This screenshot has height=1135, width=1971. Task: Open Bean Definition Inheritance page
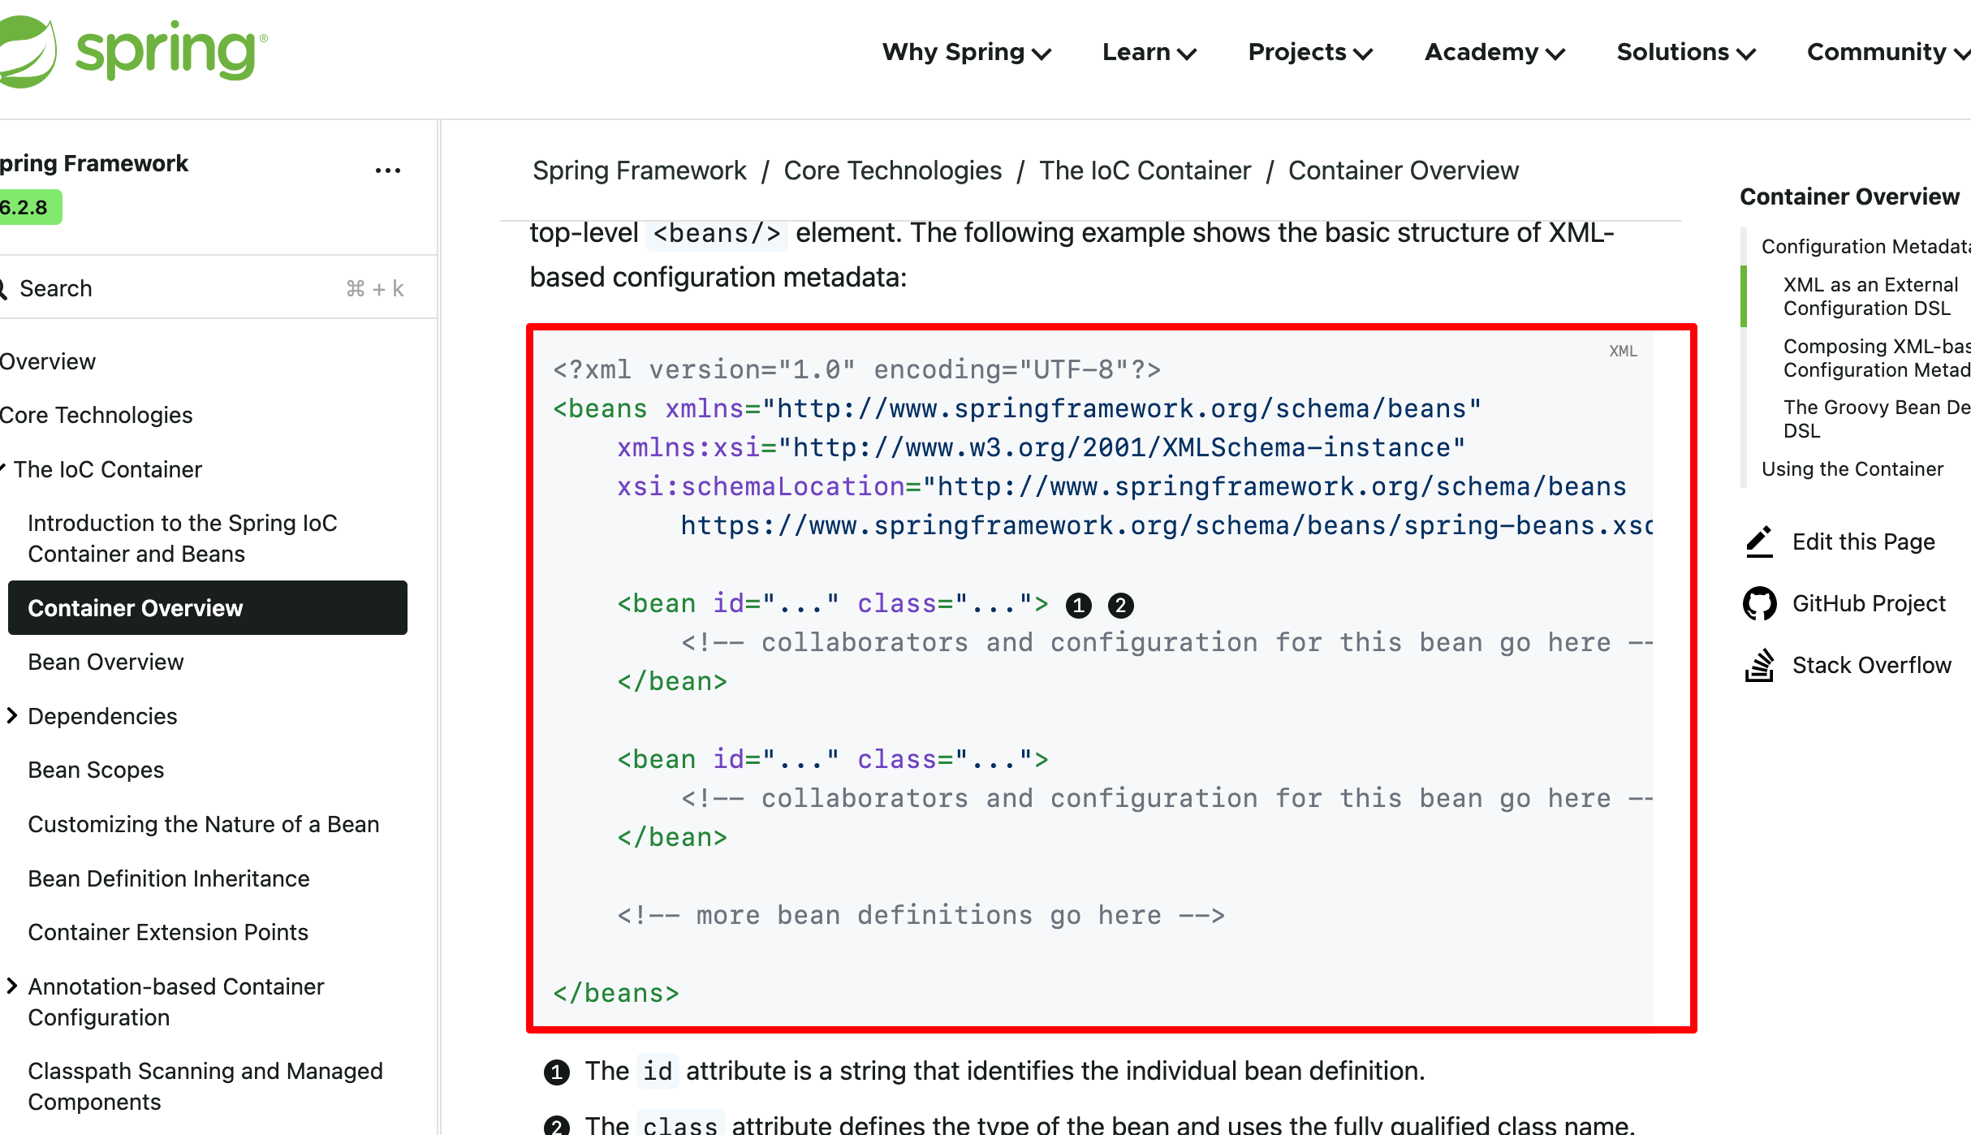[x=169, y=878]
